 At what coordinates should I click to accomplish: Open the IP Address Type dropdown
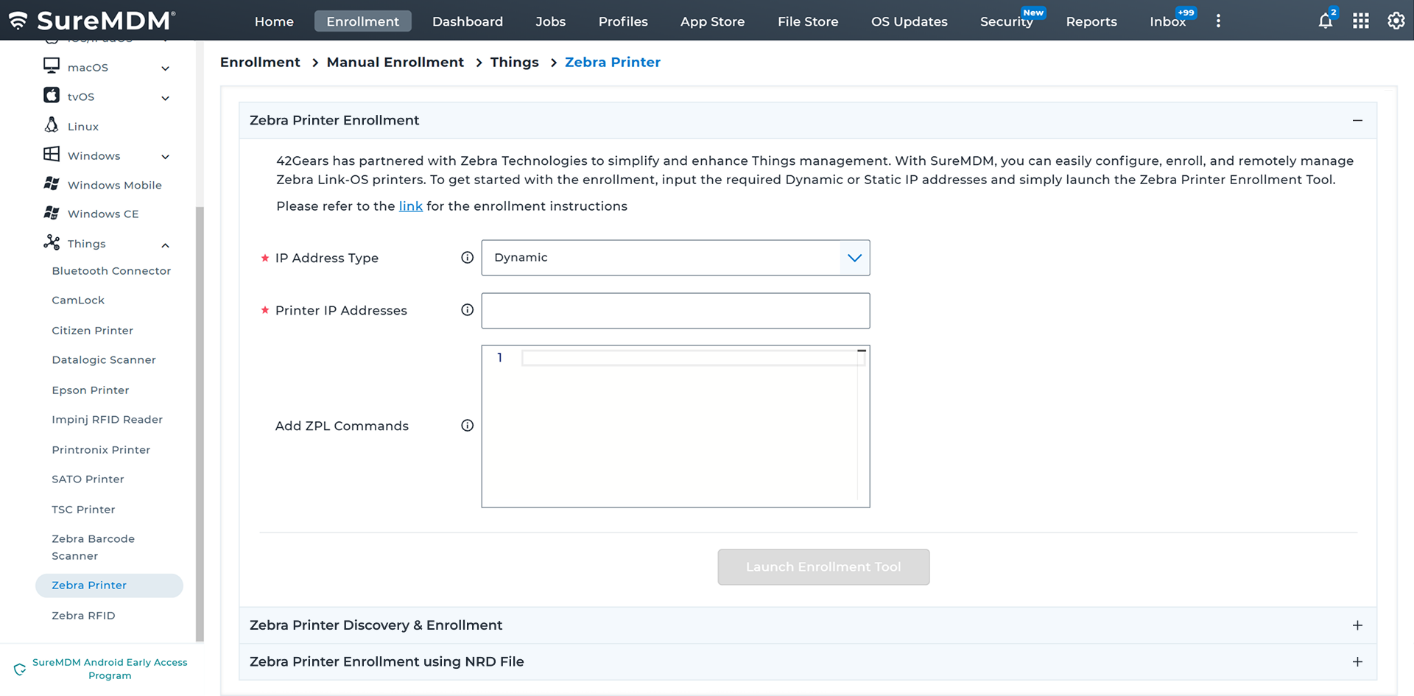click(x=675, y=258)
